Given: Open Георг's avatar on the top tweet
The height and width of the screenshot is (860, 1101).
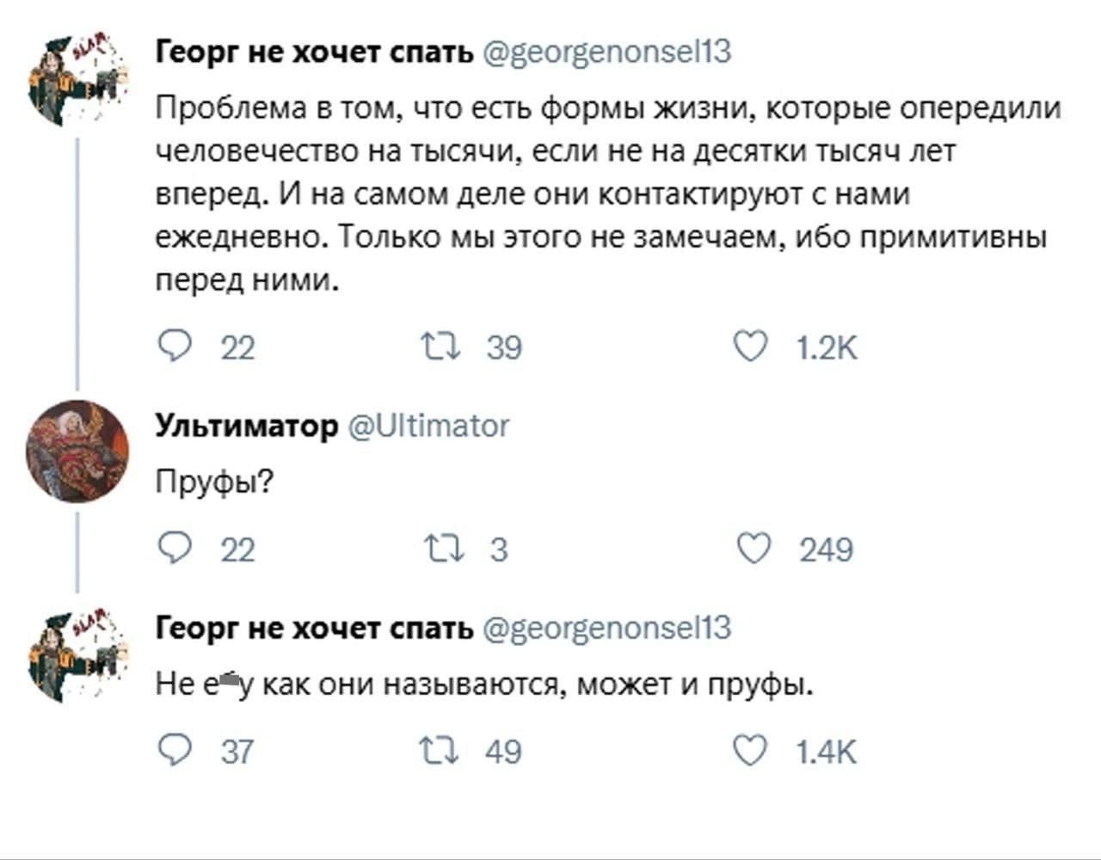Looking at the screenshot, I should 77,79.
